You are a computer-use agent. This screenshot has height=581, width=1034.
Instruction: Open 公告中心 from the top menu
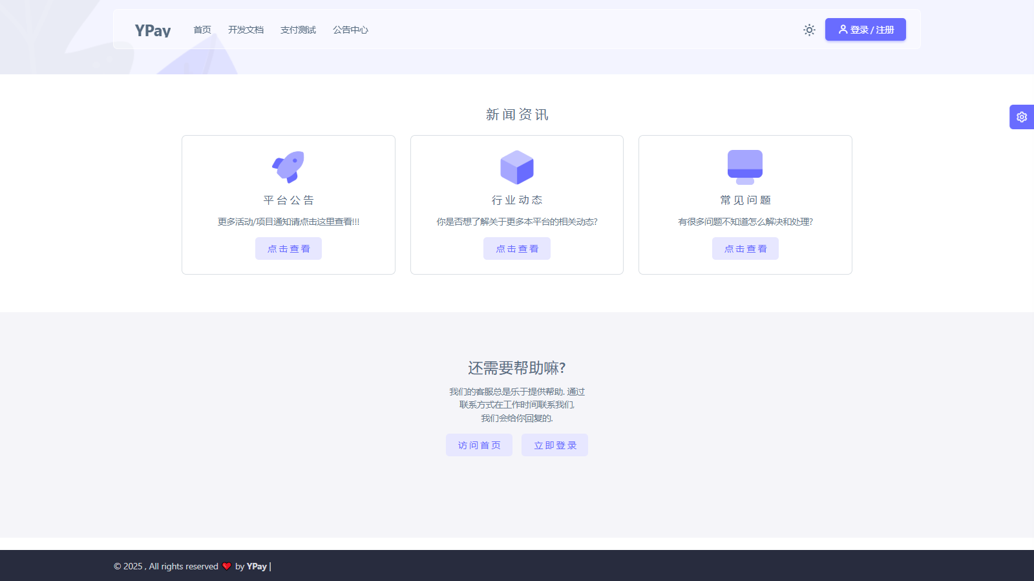350,30
